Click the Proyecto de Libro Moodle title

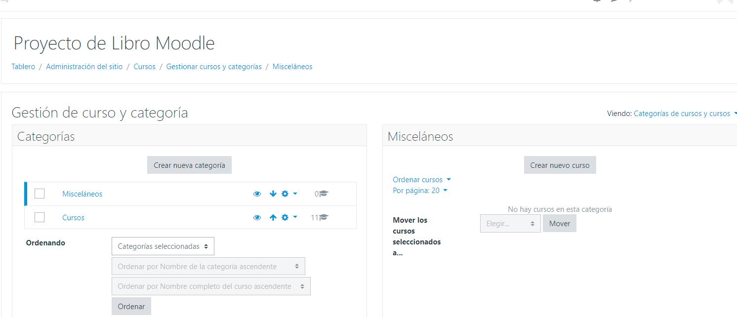[114, 43]
